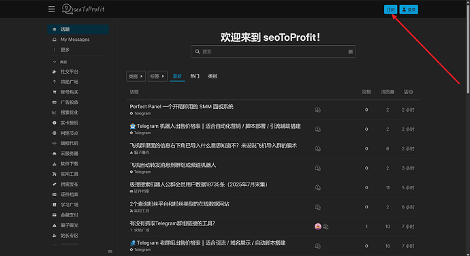Viewport: 470px width, 256px height.
Task: Click the keyboard shortcuts icon in sidebar
Action: pyautogui.click(x=110, y=251)
